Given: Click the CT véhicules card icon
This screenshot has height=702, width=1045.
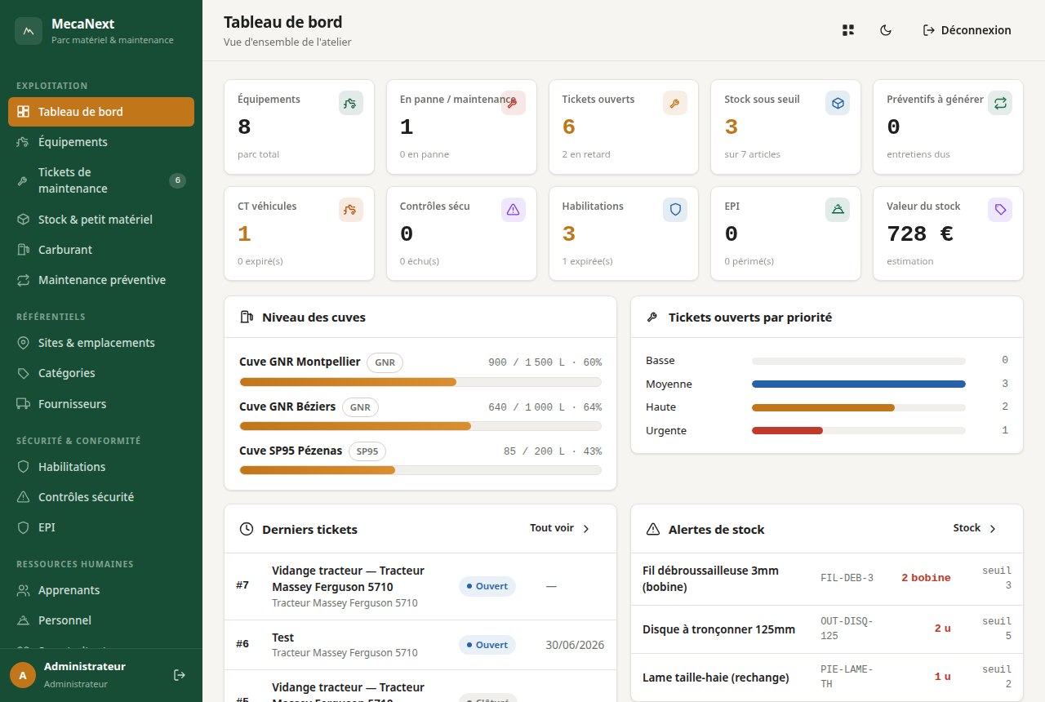Looking at the screenshot, I should tap(351, 210).
